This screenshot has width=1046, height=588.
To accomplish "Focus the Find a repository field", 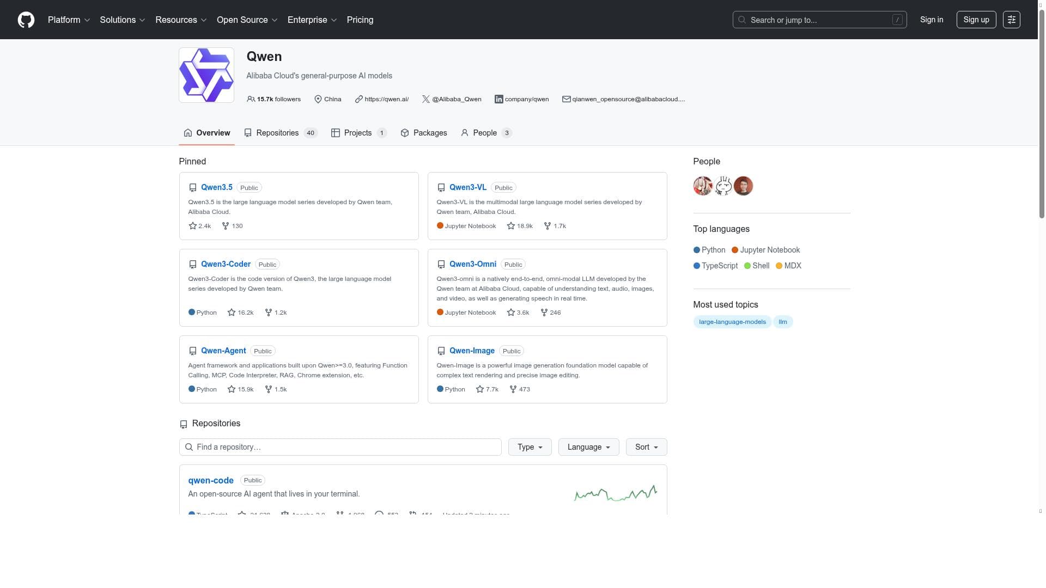I will coord(340,447).
